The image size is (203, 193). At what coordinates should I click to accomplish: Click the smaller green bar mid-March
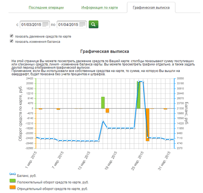(x=103, y=102)
